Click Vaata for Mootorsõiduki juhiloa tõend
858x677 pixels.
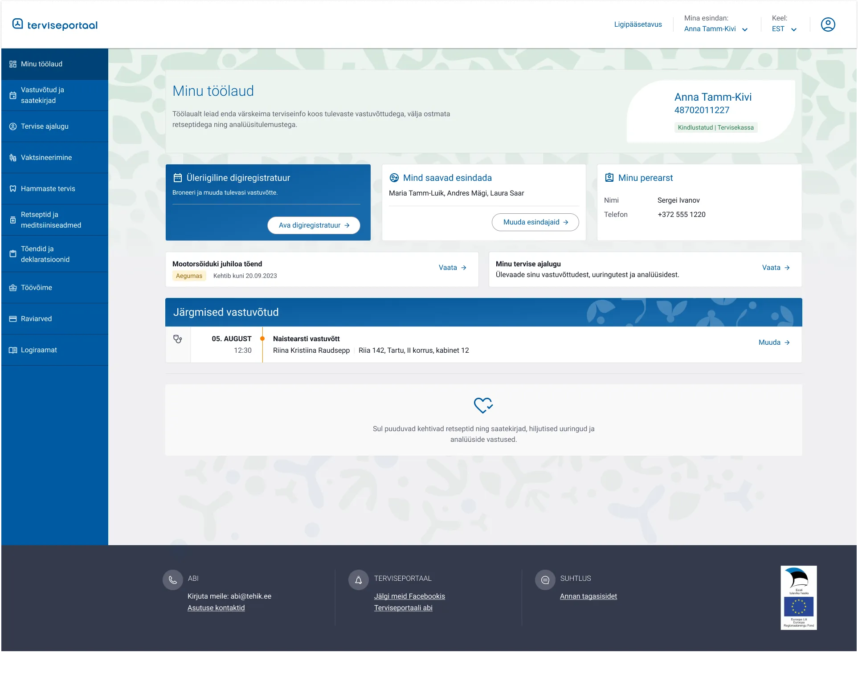tap(453, 268)
